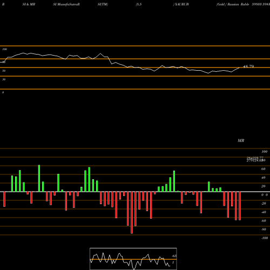This screenshot has width=270, height=270.
Task: Click the longest red histogram bar
Action: coord(132,213)
